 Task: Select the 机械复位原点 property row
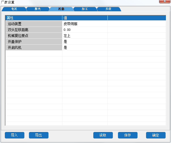[33, 36]
